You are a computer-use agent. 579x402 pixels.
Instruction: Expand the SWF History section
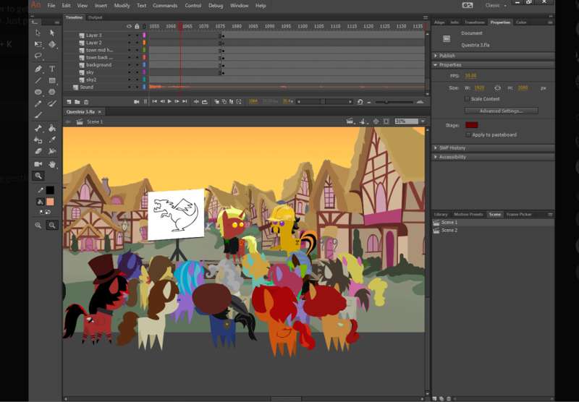tap(436, 148)
